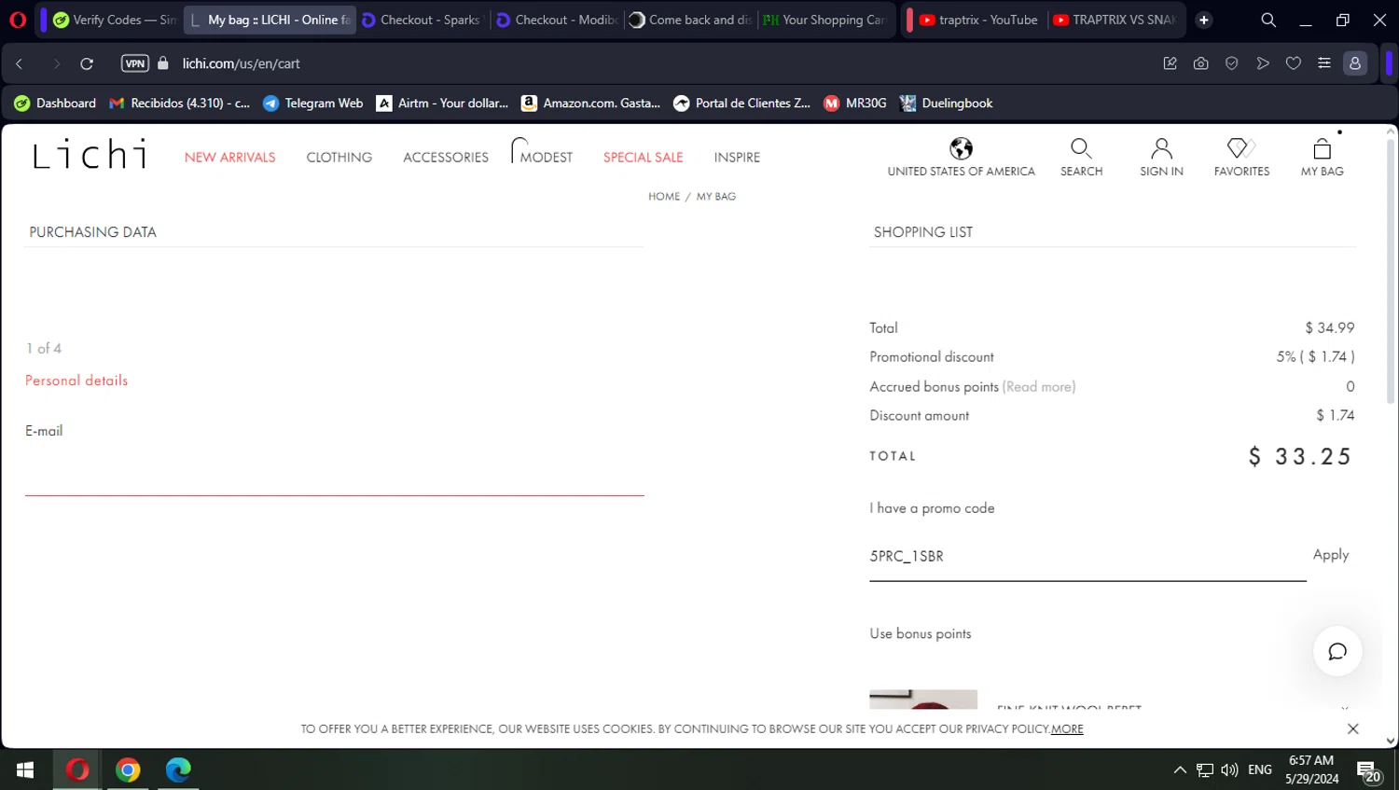Open the My Bag shopping bag icon

tap(1322, 148)
